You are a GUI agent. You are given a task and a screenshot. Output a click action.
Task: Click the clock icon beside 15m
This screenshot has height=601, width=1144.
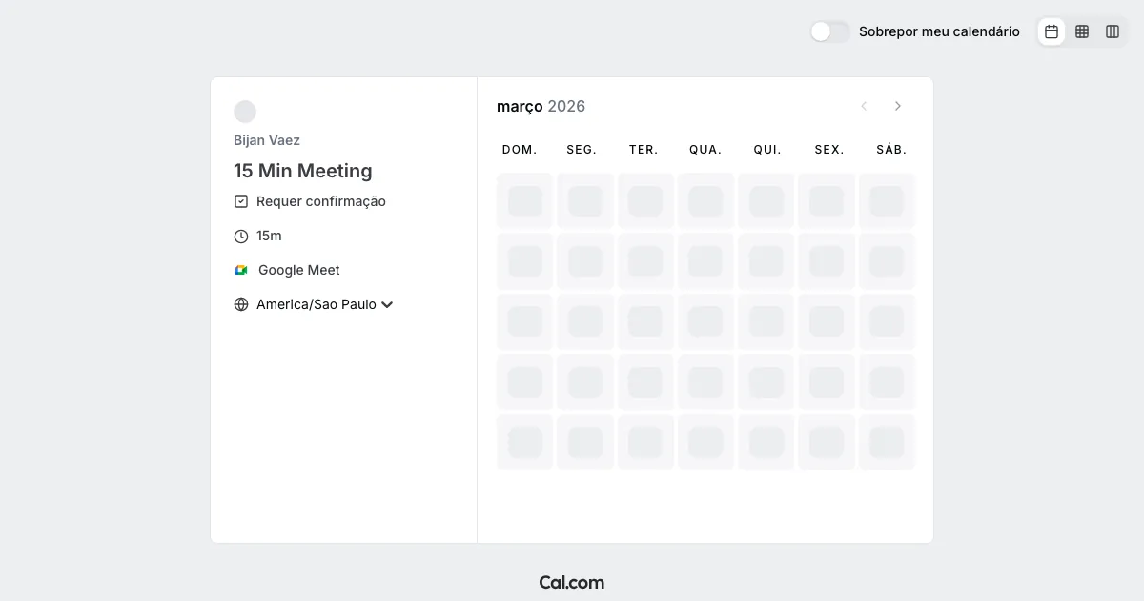(241, 236)
